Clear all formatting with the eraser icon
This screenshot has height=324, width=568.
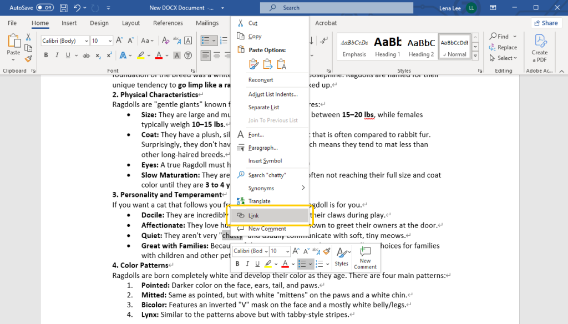165,40
